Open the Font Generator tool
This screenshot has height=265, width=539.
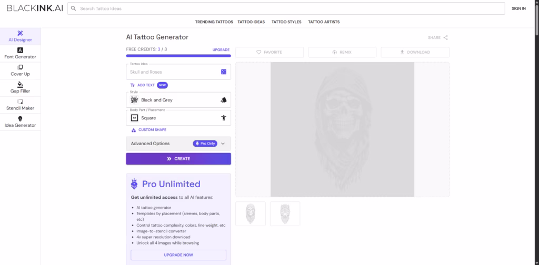point(20,53)
